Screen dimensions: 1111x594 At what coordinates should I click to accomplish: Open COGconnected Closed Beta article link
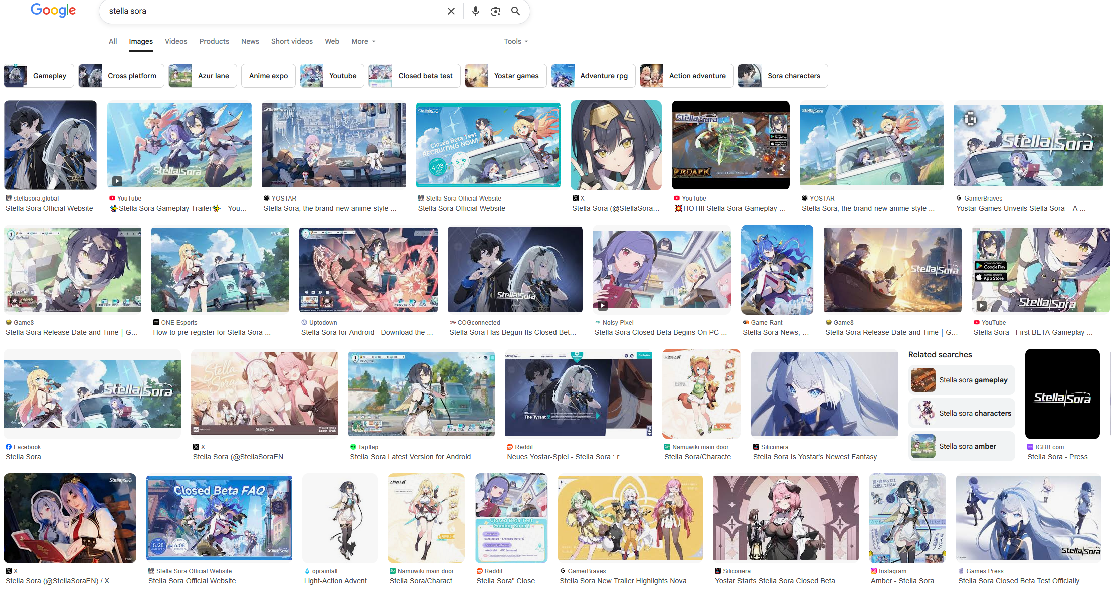click(512, 332)
